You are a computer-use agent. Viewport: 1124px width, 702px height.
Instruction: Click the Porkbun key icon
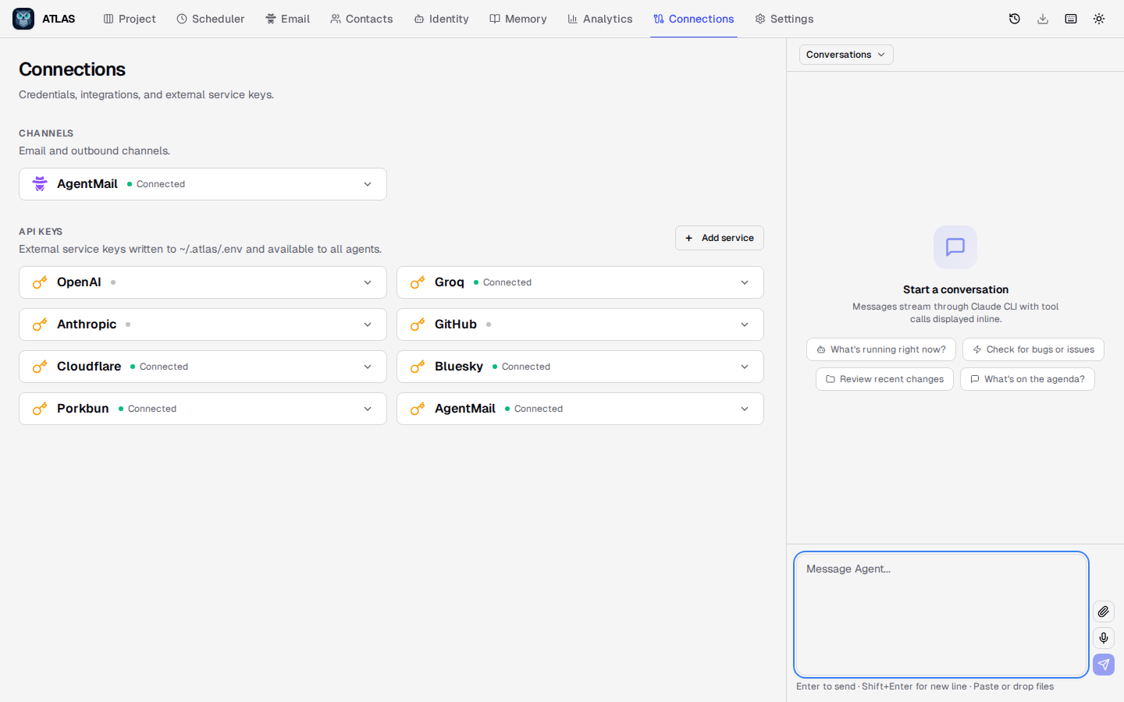point(40,409)
